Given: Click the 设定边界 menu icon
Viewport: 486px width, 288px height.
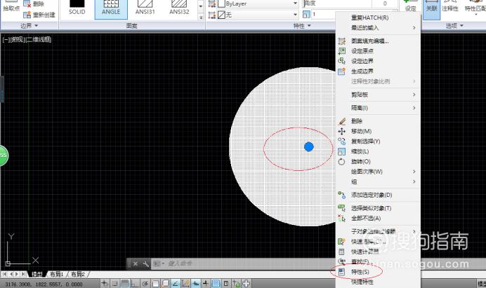Looking at the screenshot, I should [341, 61].
